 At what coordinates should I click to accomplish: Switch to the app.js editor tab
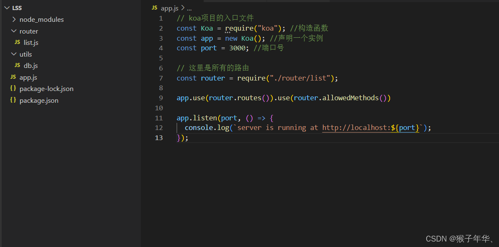coord(169,7)
